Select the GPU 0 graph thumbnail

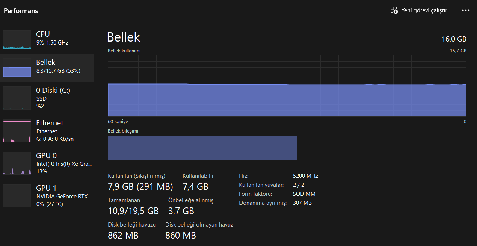coord(17,163)
